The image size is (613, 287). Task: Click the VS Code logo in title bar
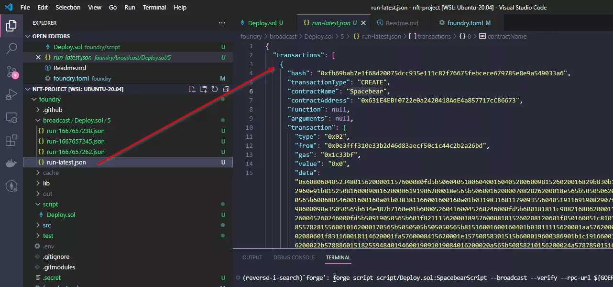[9, 8]
